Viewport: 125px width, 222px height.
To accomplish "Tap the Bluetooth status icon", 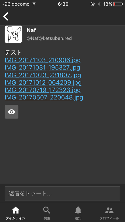I will click(99, 4).
